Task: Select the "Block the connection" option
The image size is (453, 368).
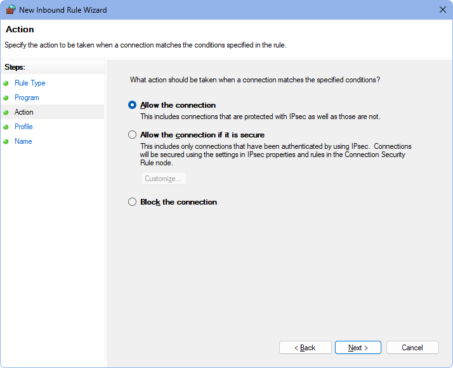Action: pos(133,202)
